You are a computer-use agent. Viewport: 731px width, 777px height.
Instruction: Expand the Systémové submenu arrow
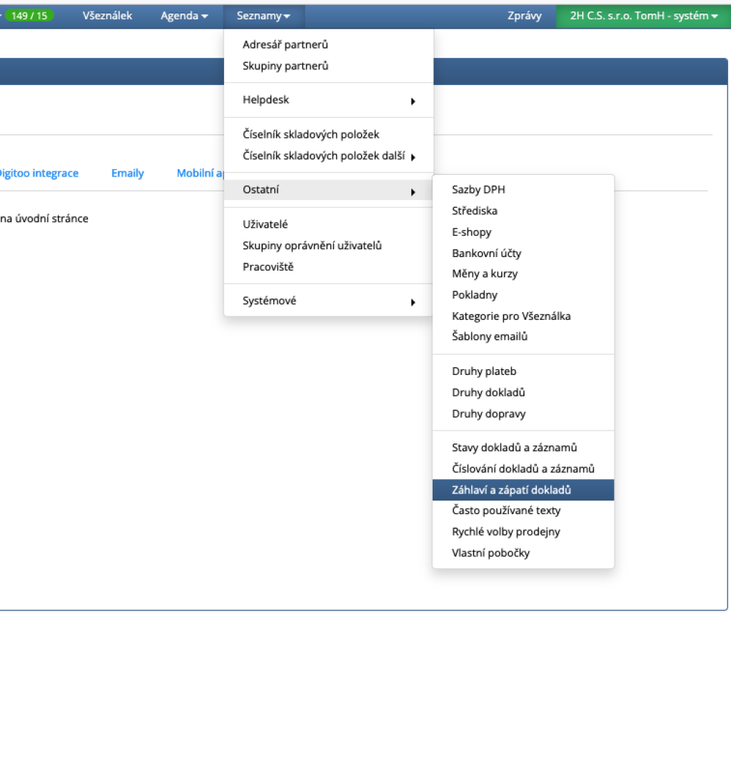(x=413, y=302)
